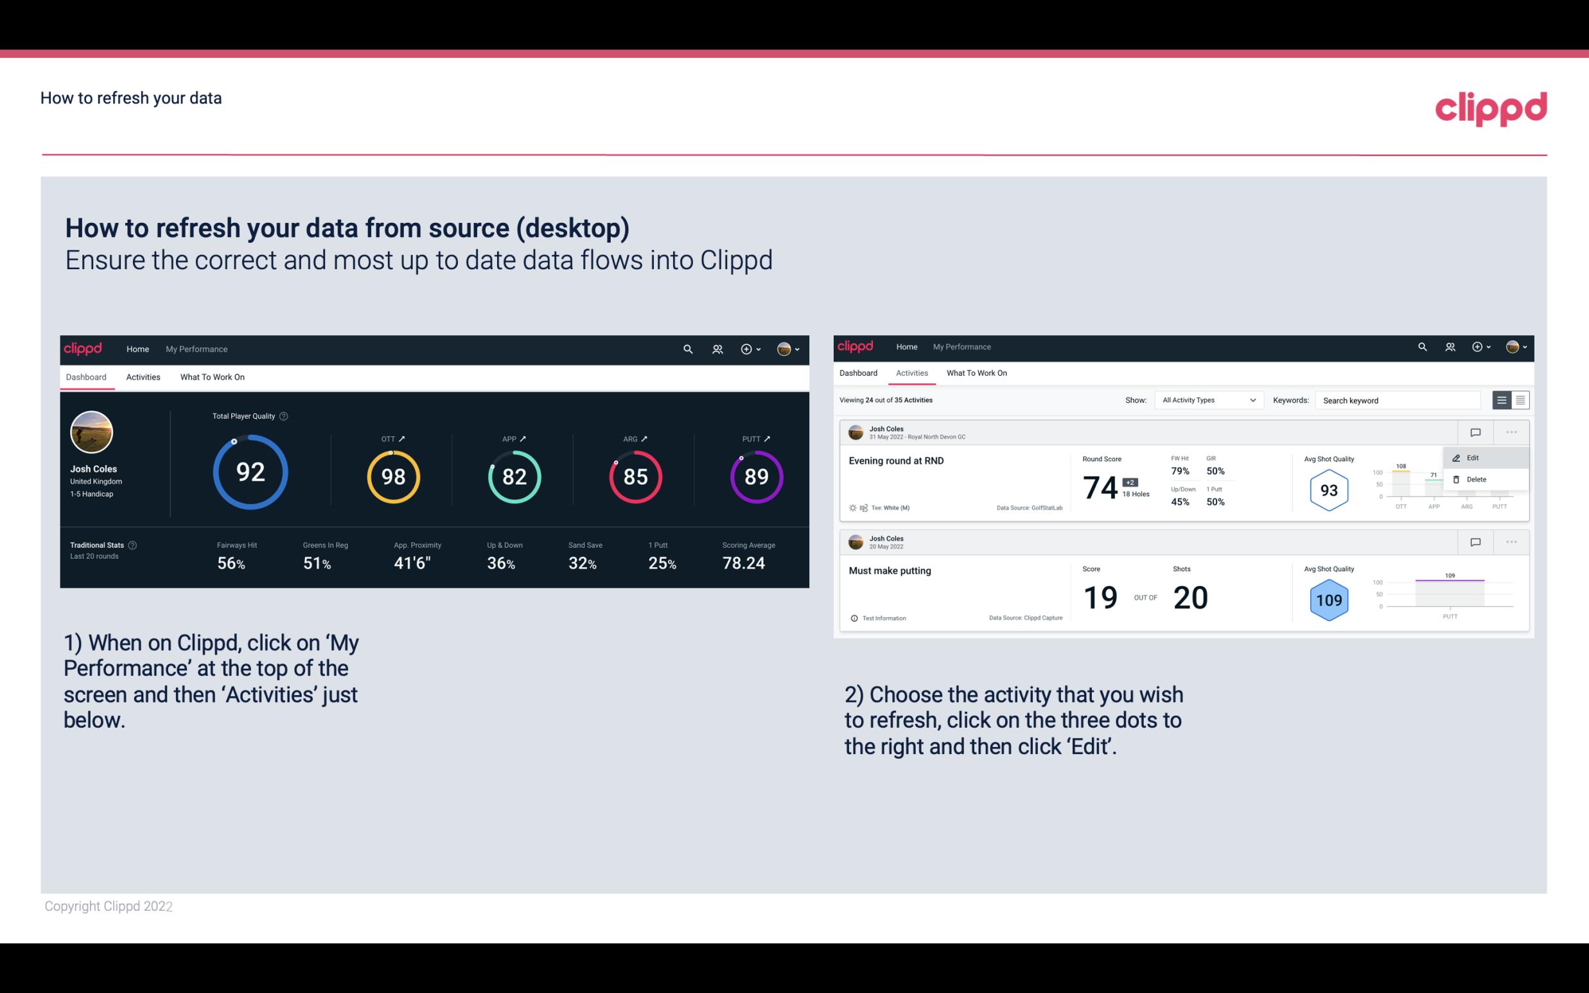Switch to the Activities tab
Screen dimensions: 1589x993
(142, 376)
